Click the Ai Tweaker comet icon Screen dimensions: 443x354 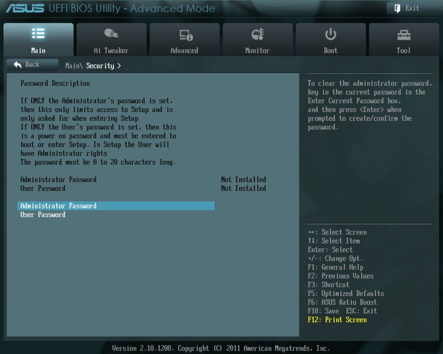(x=111, y=33)
